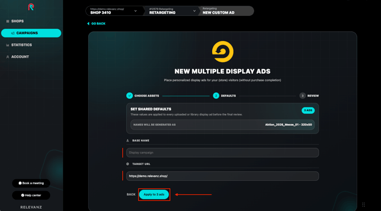381x211 pixels.
Task: Click the Choose Assets step label
Action: [x=147, y=96]
